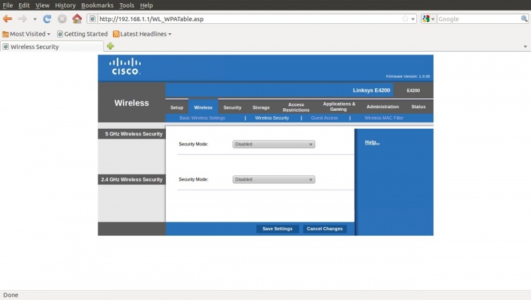Open the Help link
531x300 pixels.
click(x=372, y=143)
